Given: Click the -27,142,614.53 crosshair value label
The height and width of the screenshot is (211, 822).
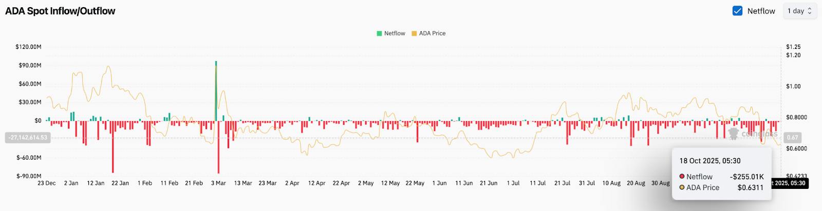Looking at the screenshot, I should pos(28,138).
